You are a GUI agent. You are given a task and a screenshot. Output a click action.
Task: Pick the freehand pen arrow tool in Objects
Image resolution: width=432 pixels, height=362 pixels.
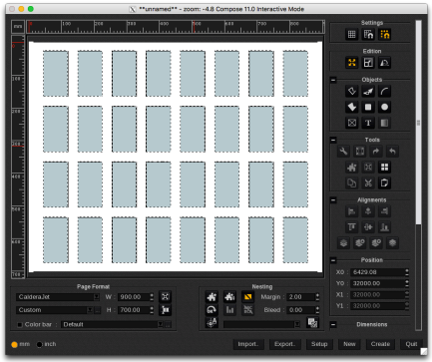[x=368, y=91]
